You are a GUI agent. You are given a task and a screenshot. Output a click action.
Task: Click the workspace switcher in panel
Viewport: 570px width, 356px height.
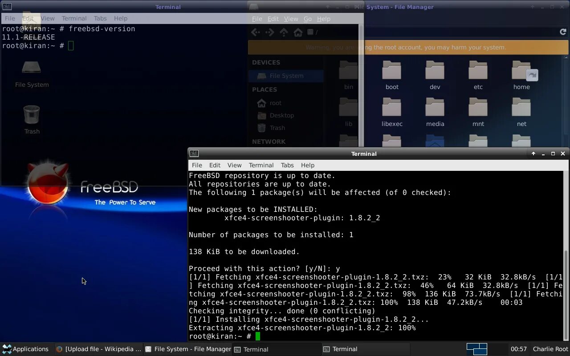click(x=476, y=349)
